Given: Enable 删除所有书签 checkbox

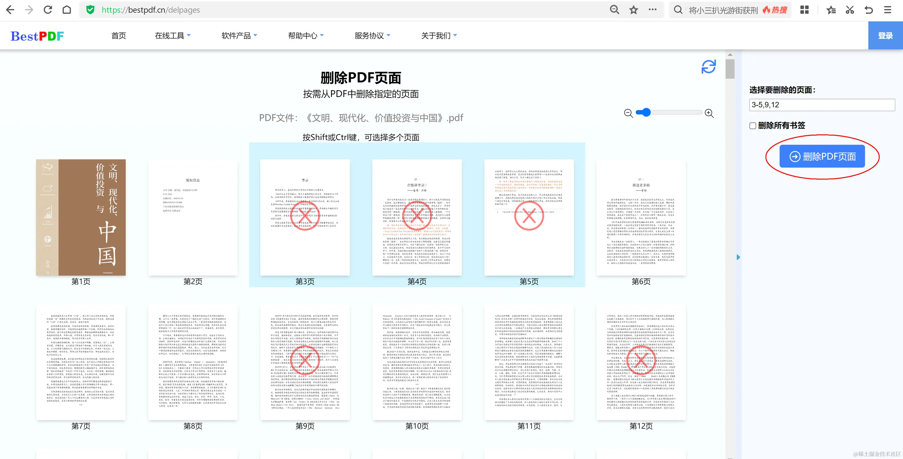Looking at the screenshot, I should tap(752, 125).
